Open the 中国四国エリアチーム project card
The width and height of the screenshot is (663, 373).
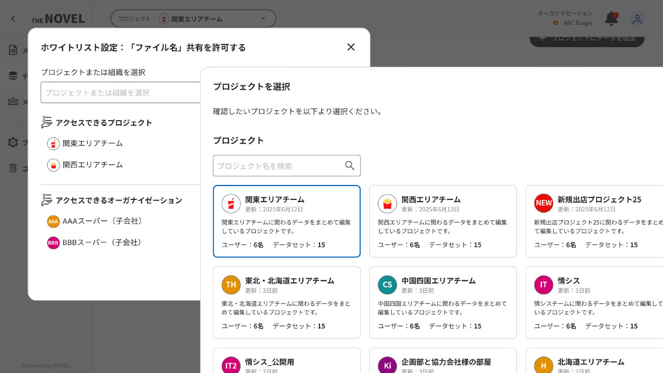(443, 303)
